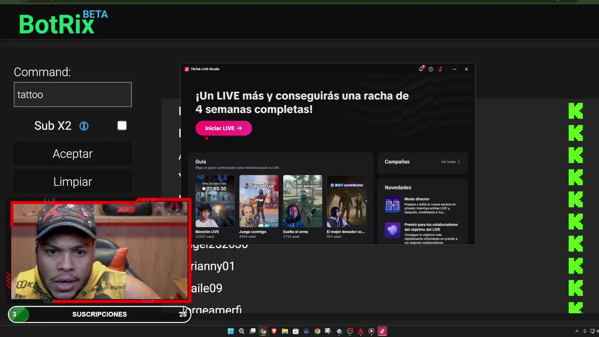
Task: Open Modo director feature icon
Action: (x=393, y=205)
